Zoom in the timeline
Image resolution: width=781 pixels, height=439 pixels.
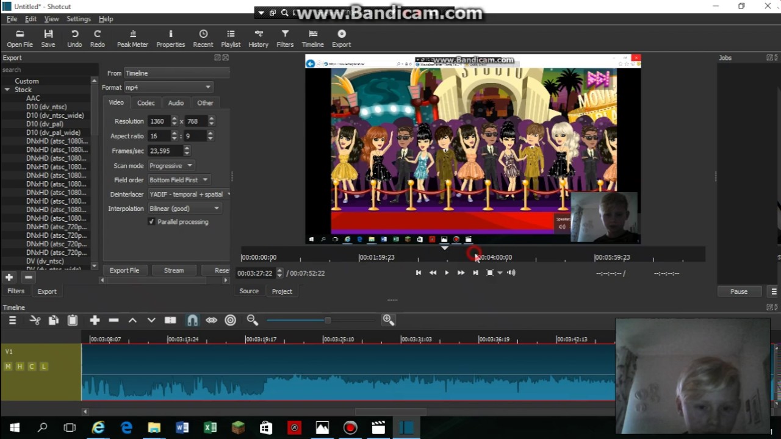point(389,320)
